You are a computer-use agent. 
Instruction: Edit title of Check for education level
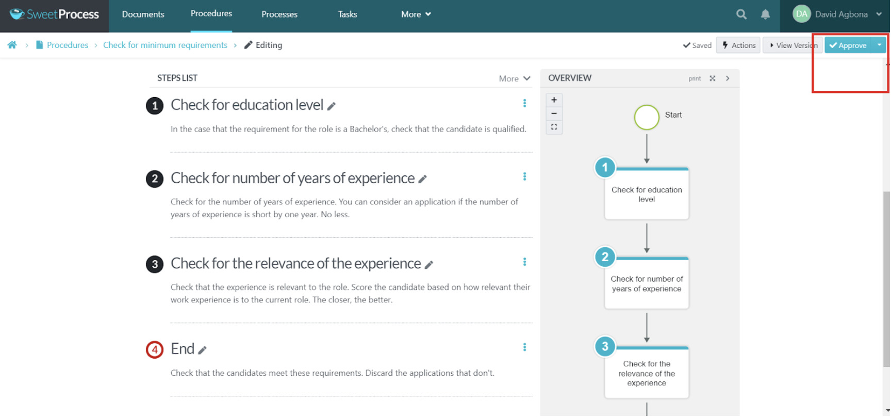click(x=332, y=106)
